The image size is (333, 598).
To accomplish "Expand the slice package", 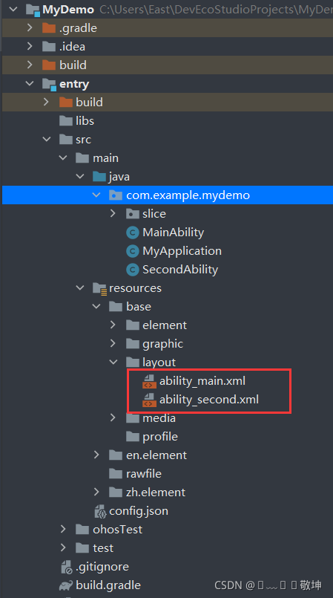I will click(113, 214).
